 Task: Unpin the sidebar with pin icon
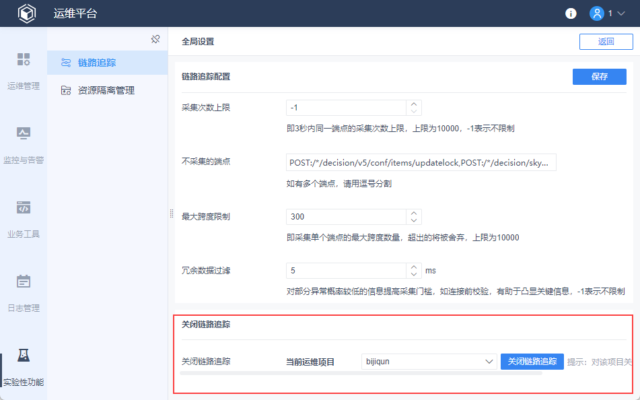pyautogui.click(x=155, y=39)
